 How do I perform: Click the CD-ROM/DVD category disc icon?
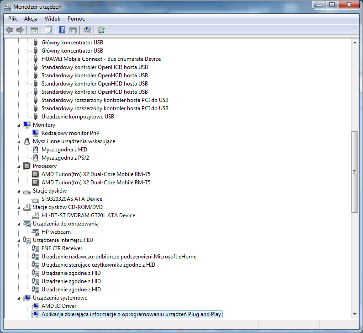click(27, 207)
